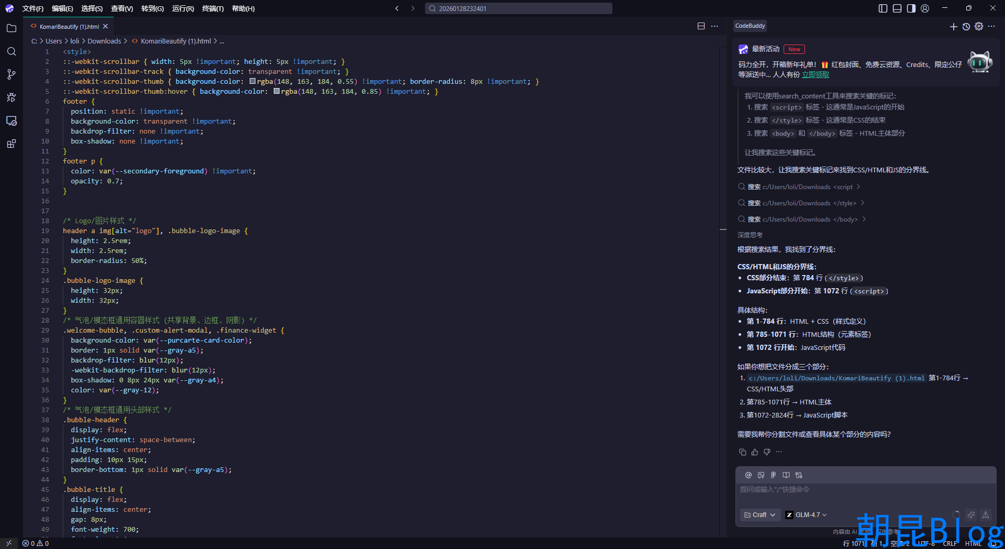Image resolution: width=1005 pixels, height=549 pixels.
Task: Like the AI response with thumbs up
Action: click(x=754, y=452)
